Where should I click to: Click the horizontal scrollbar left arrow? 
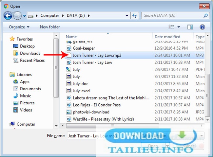click(63, 126)
